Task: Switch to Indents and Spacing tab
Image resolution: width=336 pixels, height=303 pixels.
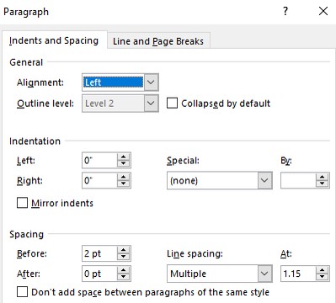Action: click(x=54, y=40)
